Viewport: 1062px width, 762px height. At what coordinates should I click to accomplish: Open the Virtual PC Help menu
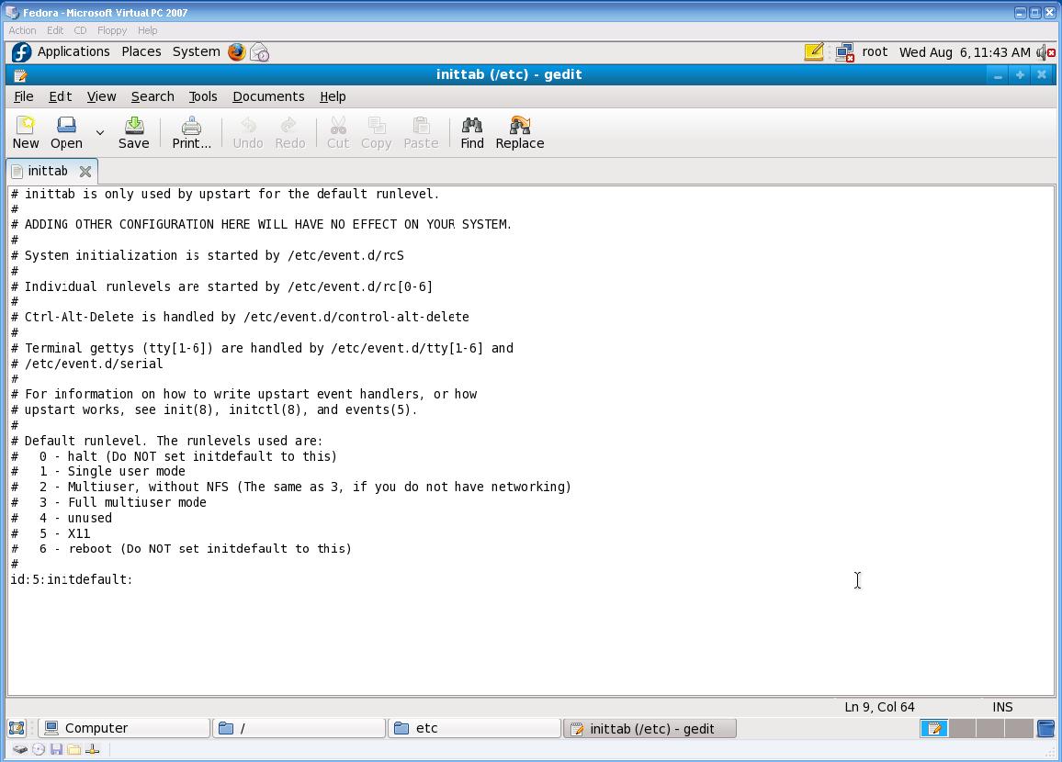148,30
